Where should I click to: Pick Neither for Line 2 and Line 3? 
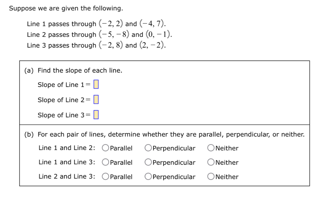(211, 177)
